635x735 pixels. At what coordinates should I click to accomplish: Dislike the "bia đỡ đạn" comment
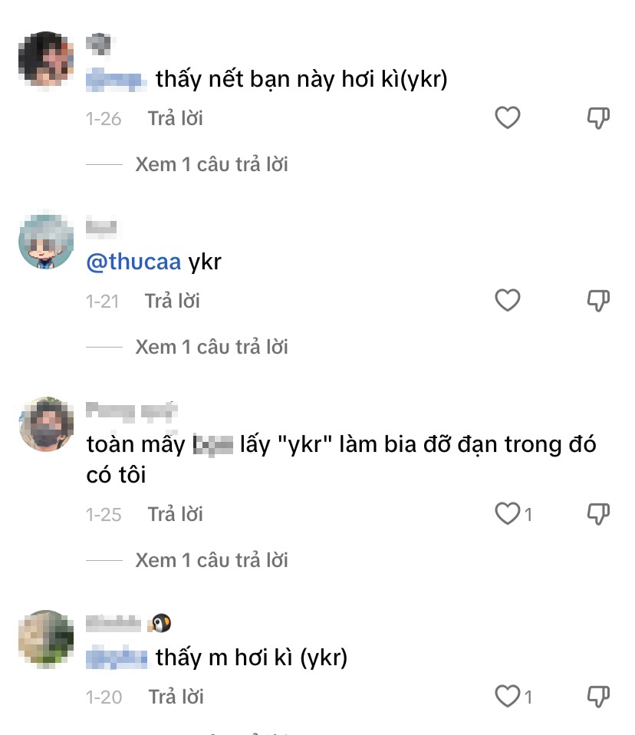597,513
